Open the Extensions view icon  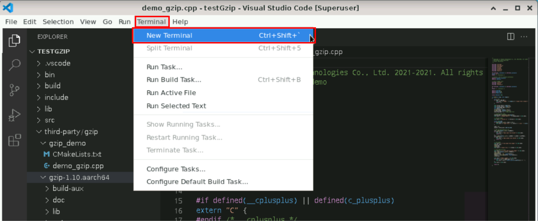tap(14, 140)
